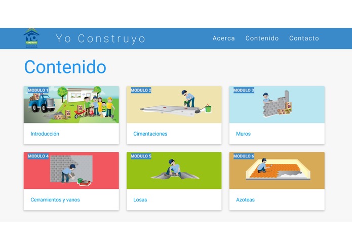352x250 pixels.
Task: Open the Modulo 3 wall illustration
Action: click(x=277, y=104)
